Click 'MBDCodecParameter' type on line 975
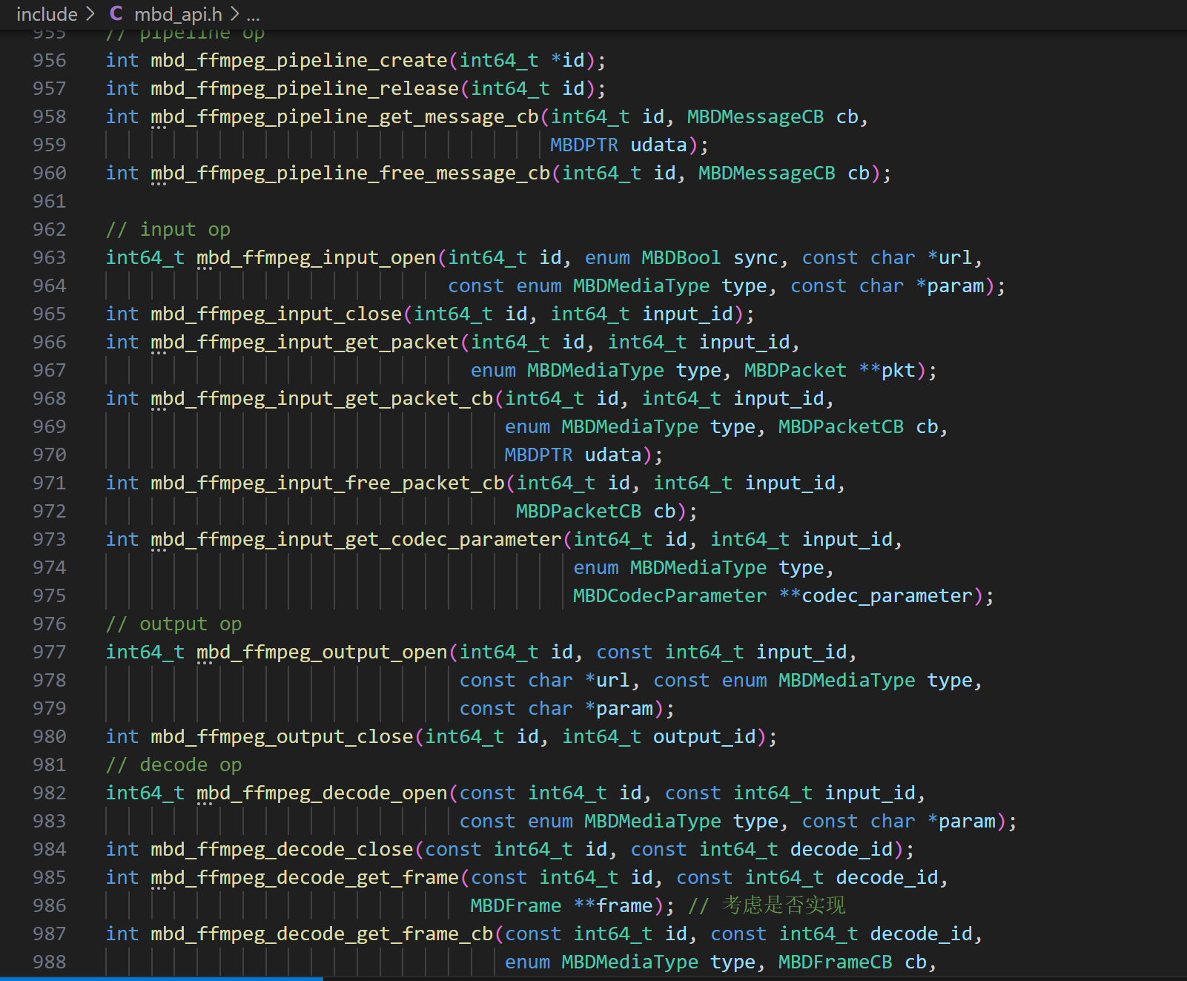Viewport: 1187px width, 981px height. pyautogui.click(x=669, y=595)
